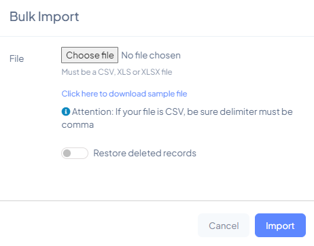Open file picker with Choose file button
The height and width of the screenshot is (246, 314).
(x=90, y=55)
